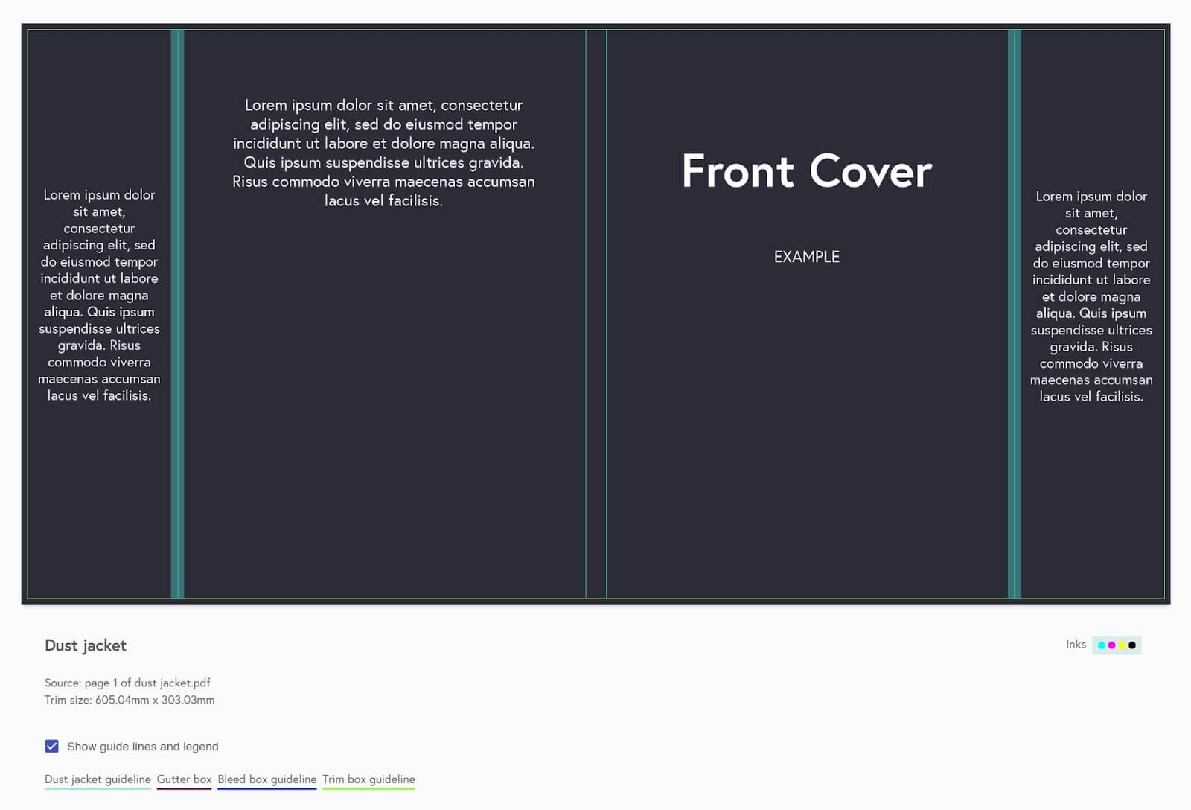This screenshot has height=810, width=1191.
Task: Click the Front Cover title text
Action: click(806, 171)
